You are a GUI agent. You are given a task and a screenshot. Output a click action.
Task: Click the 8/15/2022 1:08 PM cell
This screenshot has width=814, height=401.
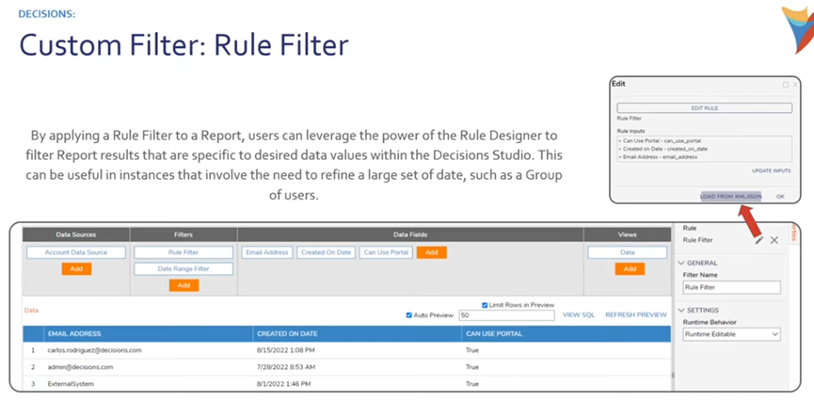pos(285,350)
